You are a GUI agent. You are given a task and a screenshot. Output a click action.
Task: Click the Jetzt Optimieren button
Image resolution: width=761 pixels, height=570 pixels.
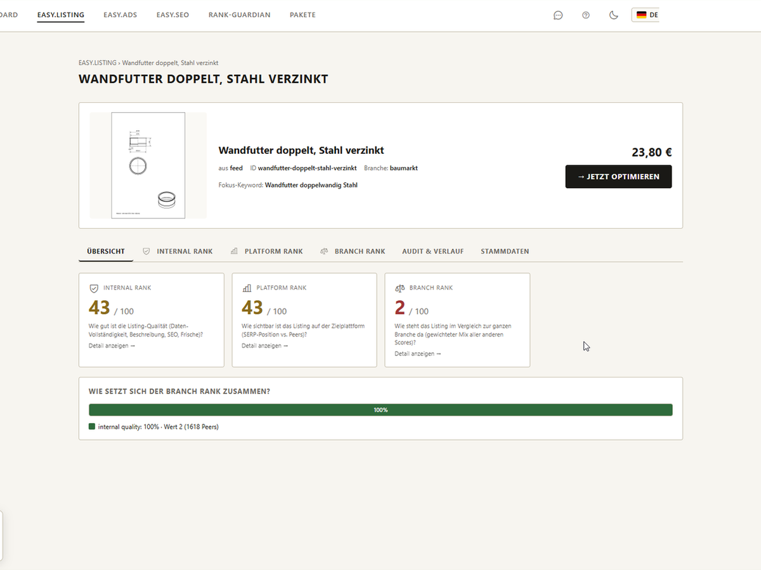[618, 177]
